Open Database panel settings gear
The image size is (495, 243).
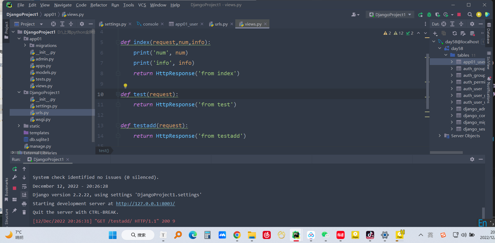tap(472, 24)
